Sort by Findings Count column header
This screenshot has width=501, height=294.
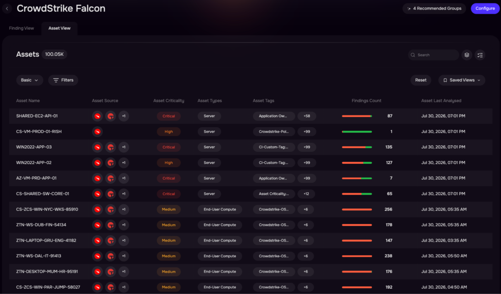[366, 101]
